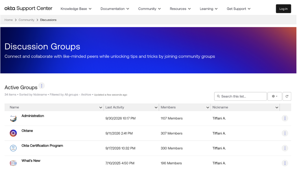This screenshot has height=186, width=299.
Task: Focus the Search this list field
Action: pos(241,96)
